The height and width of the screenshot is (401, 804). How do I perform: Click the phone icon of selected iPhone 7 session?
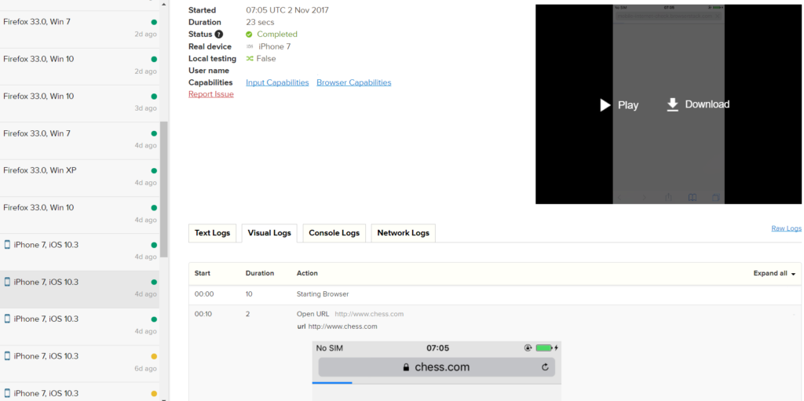(x=8, y=282)
